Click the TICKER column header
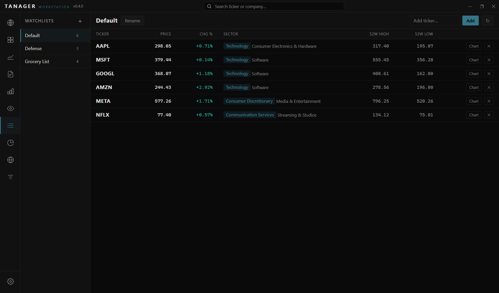 point(102,34)
